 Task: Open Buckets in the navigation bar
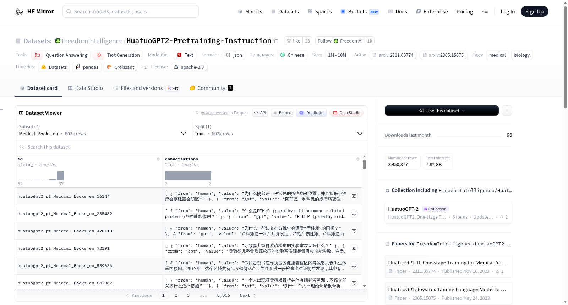(x=360, y=12)
